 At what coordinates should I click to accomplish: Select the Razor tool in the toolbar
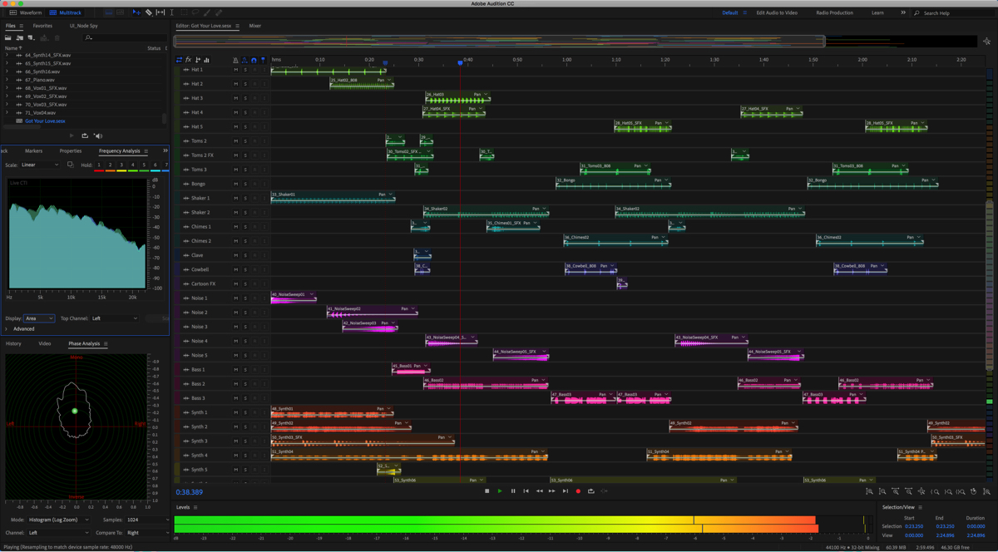[148, 12]
